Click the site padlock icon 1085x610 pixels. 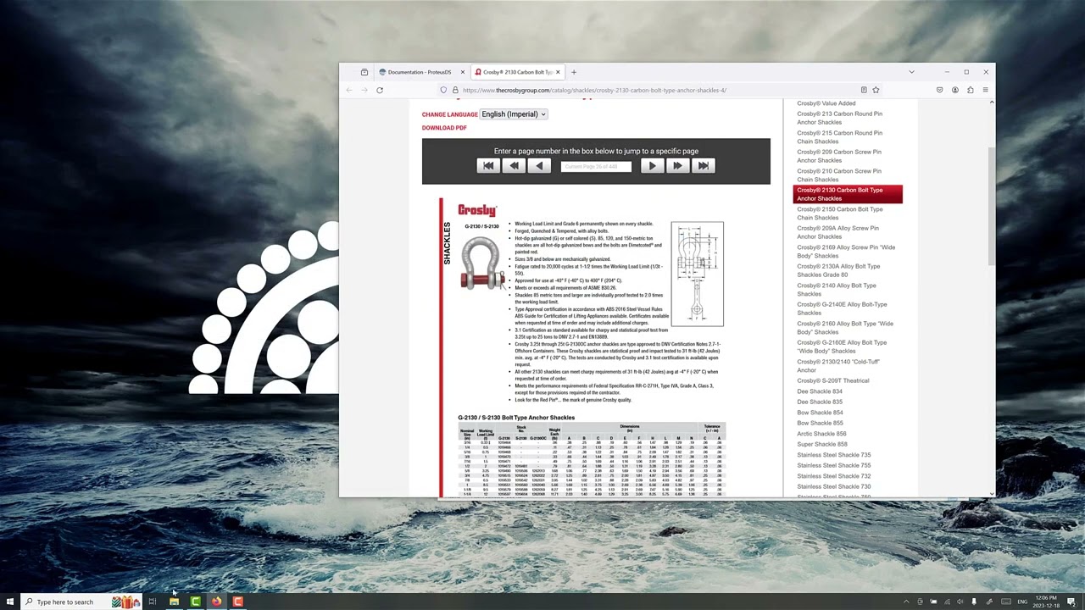(x=455, y=90)
